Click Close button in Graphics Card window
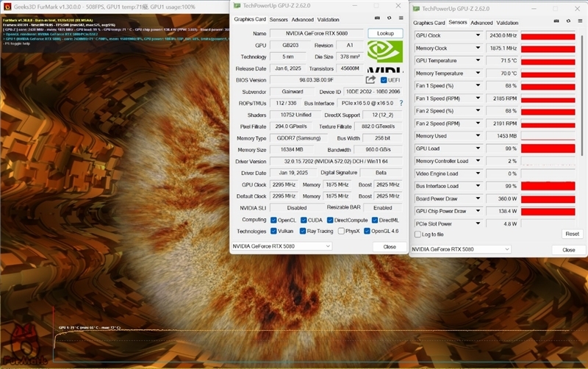588x369 pixels. 390,247
